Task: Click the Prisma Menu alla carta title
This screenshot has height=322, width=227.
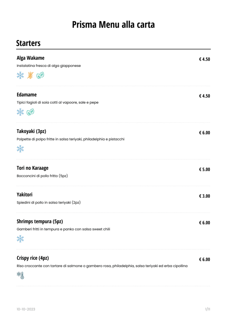Action: tap(113, 25)
